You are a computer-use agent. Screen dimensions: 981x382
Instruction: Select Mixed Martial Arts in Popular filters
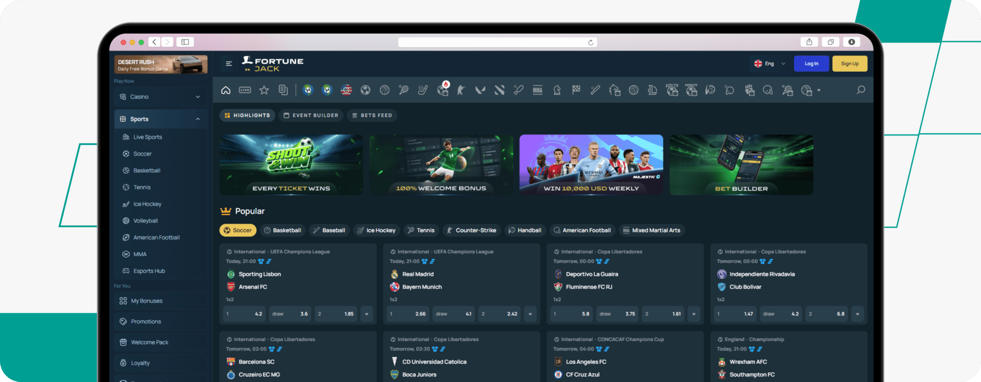point(651,230)
